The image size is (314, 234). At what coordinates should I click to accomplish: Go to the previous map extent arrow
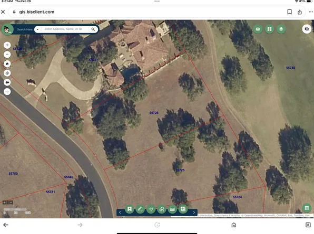(x=7, y=82)
